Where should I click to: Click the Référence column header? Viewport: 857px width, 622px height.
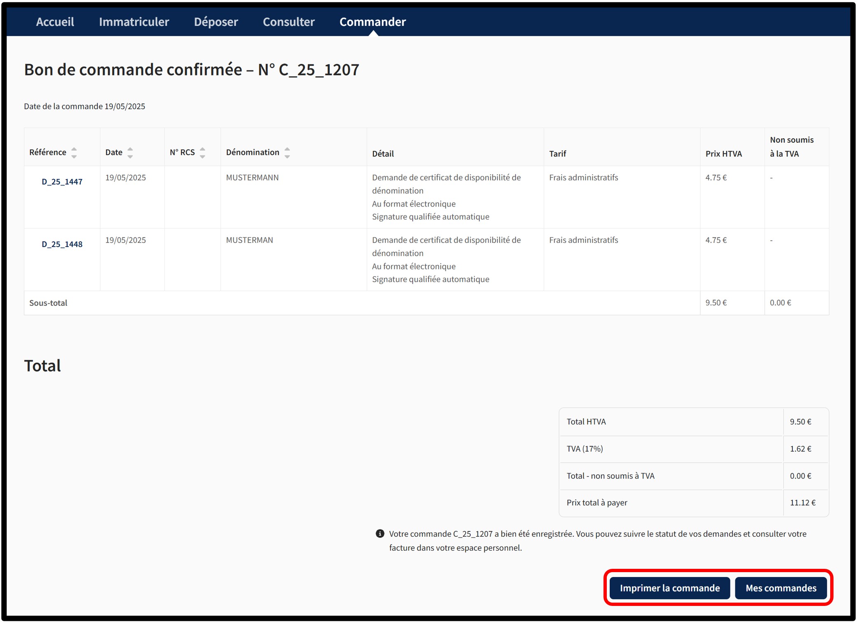pos(48,152)
